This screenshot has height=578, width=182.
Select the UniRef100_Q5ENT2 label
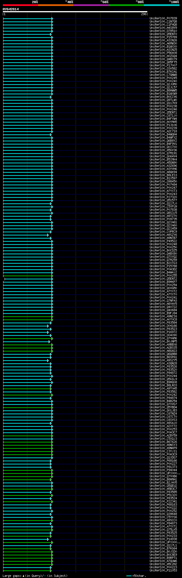click(163, 279)
